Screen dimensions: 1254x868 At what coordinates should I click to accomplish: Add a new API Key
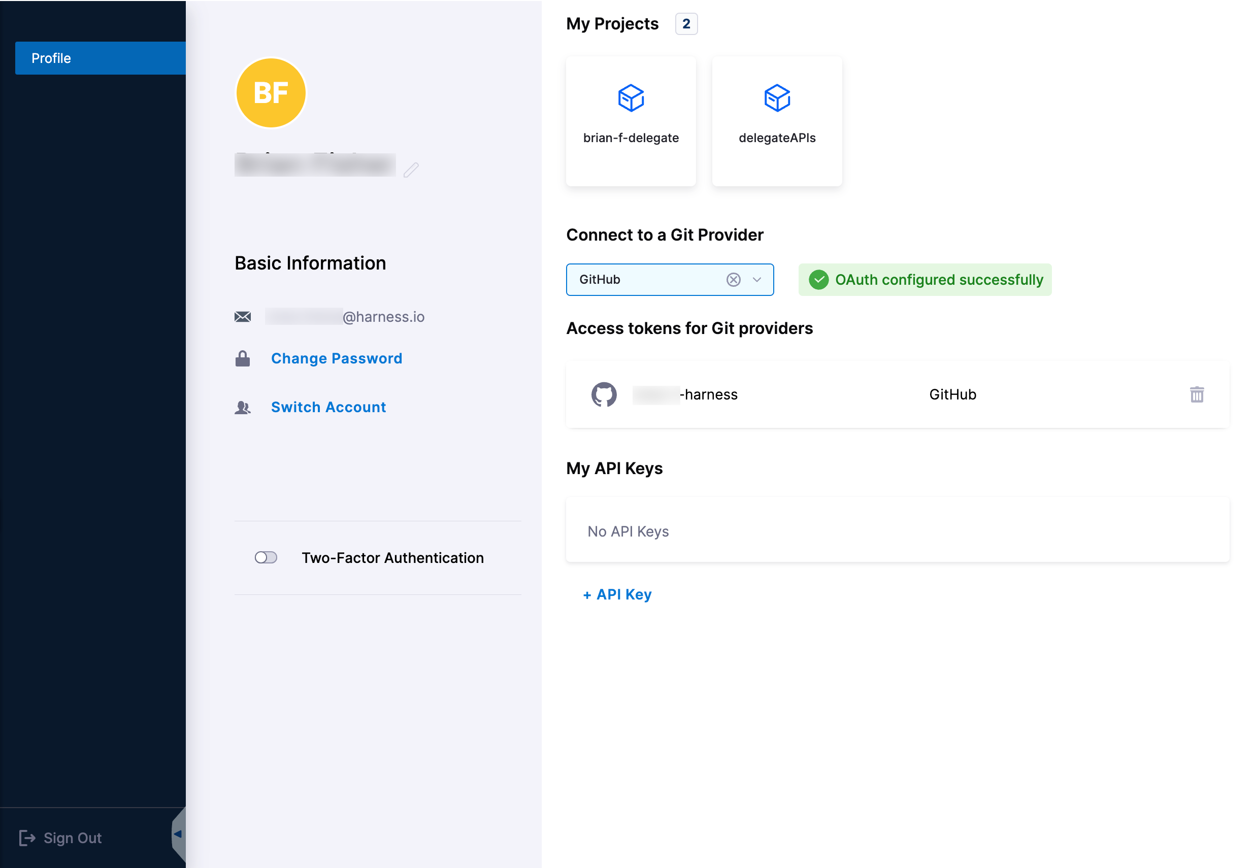click(617, 594)
